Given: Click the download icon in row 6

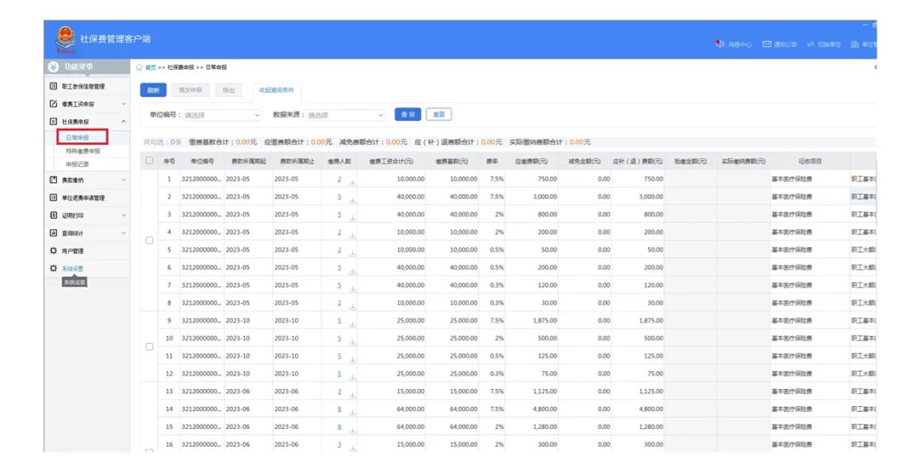Looking at the screenshot, I should coord(352,270).
